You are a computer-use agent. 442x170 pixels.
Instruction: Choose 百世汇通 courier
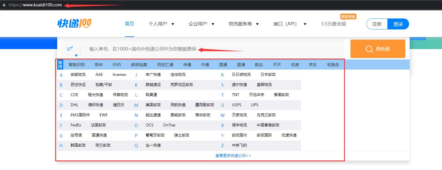165,65
